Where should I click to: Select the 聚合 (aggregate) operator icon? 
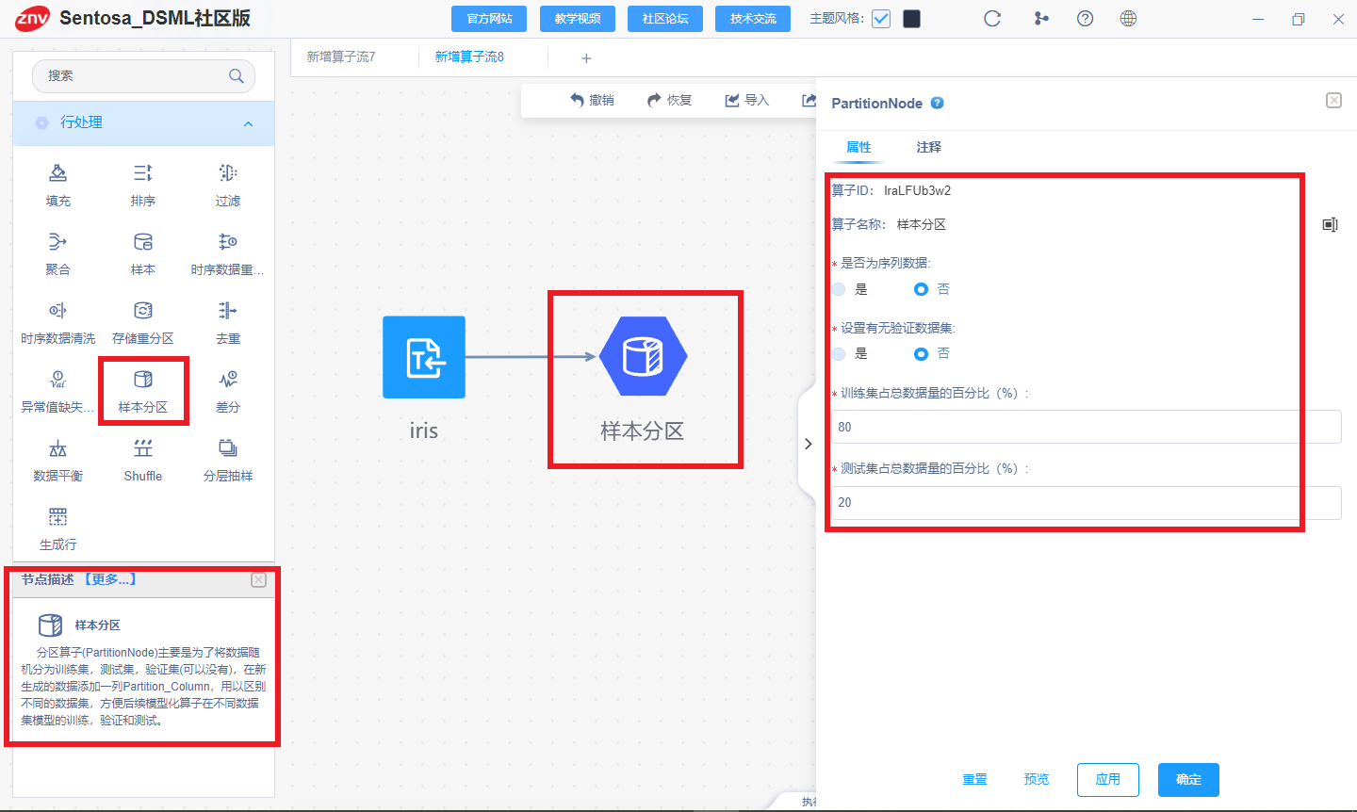point(57,242)
